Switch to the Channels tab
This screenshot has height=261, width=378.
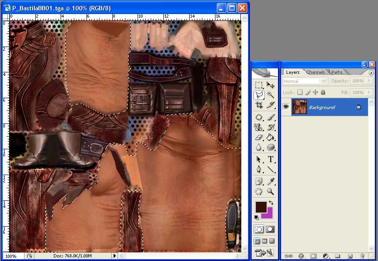click(x=316, y=72)
